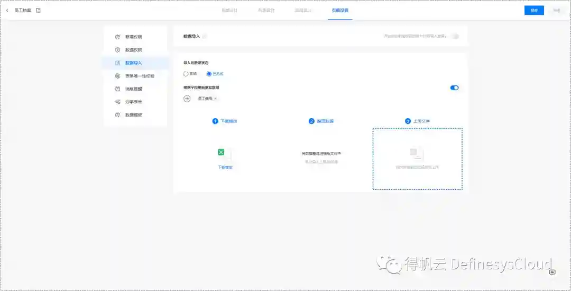Click the blue 保存 button
The width and height of the screenshot is (571, 291).
[533, 11]
